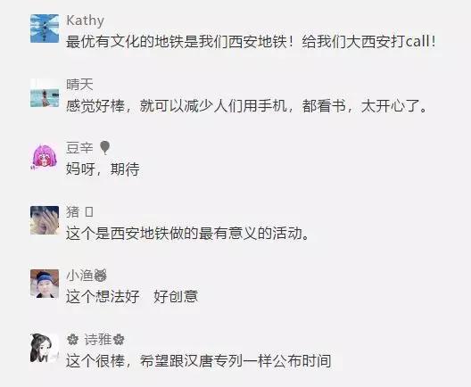
Task: Click the unknown emoji box after 猪
Action: 89,212
